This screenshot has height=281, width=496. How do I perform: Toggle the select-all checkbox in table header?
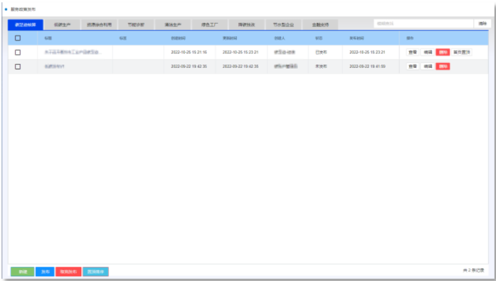(18, 38)
